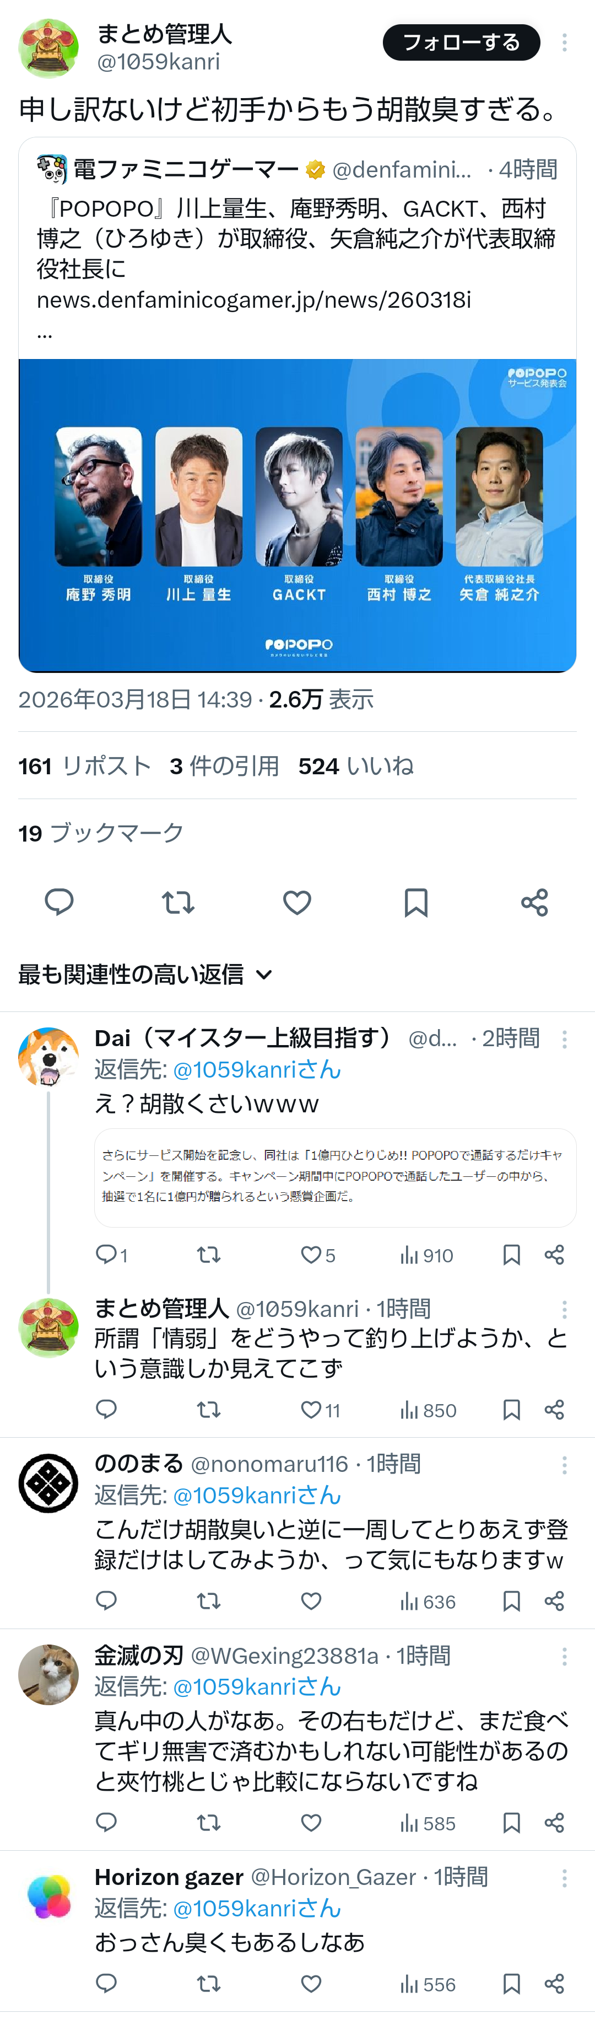Open more options on Dai's reply

pyautogui.click(x=565, y=1040)
